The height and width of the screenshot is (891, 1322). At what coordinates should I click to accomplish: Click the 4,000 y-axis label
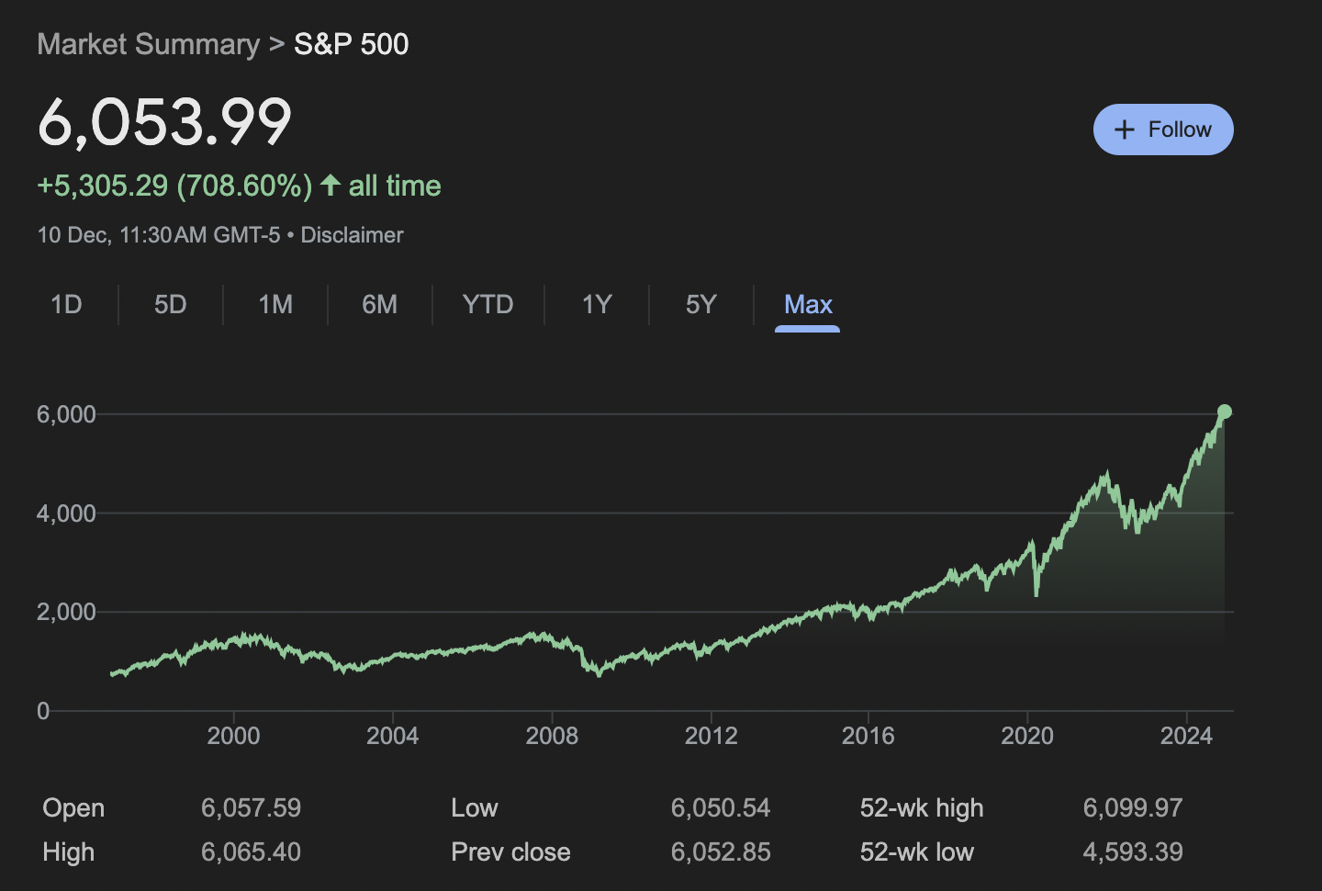66,513
